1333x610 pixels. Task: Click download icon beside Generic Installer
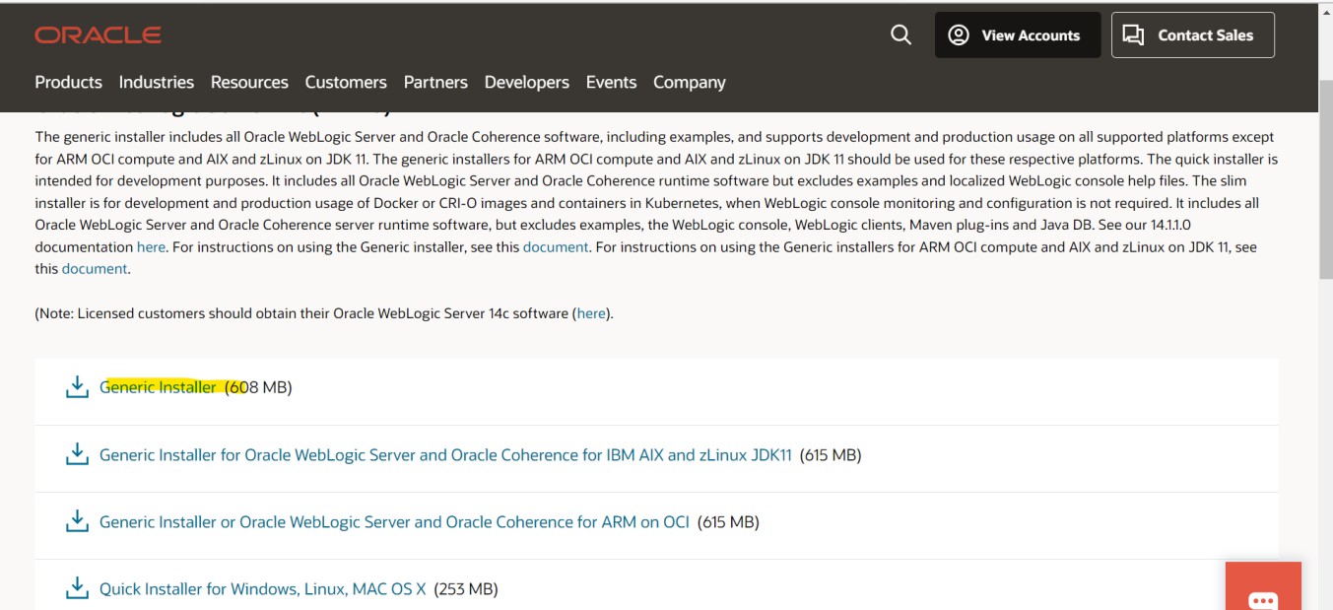coord(77,387)
